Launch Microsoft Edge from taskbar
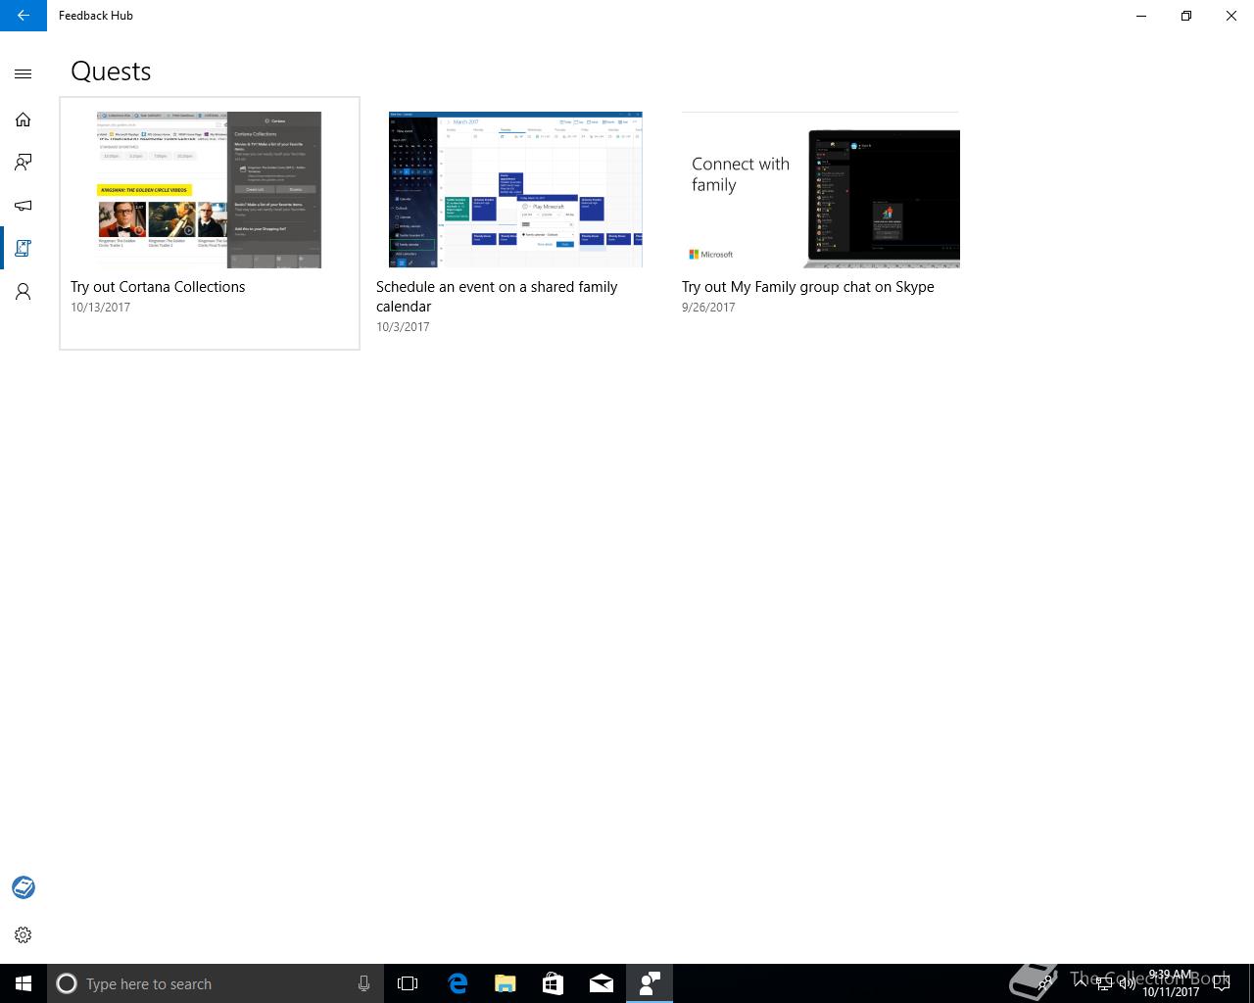Image resolution: width=1254 pixels, height=1003 pixels. pyautogui.click(x=458, y=983)
